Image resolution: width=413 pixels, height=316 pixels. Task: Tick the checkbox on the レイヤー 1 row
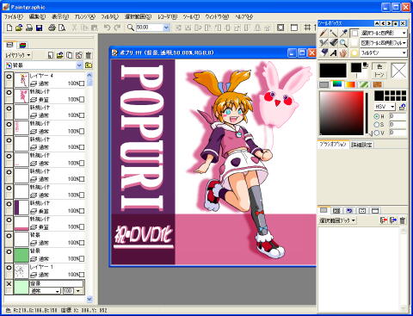82,275
